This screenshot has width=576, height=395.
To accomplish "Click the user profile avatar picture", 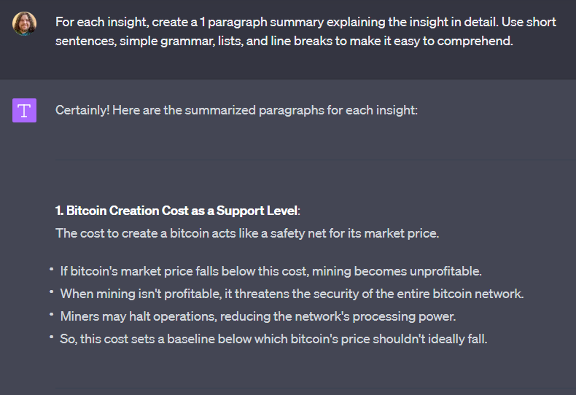I will pos(24,23).
